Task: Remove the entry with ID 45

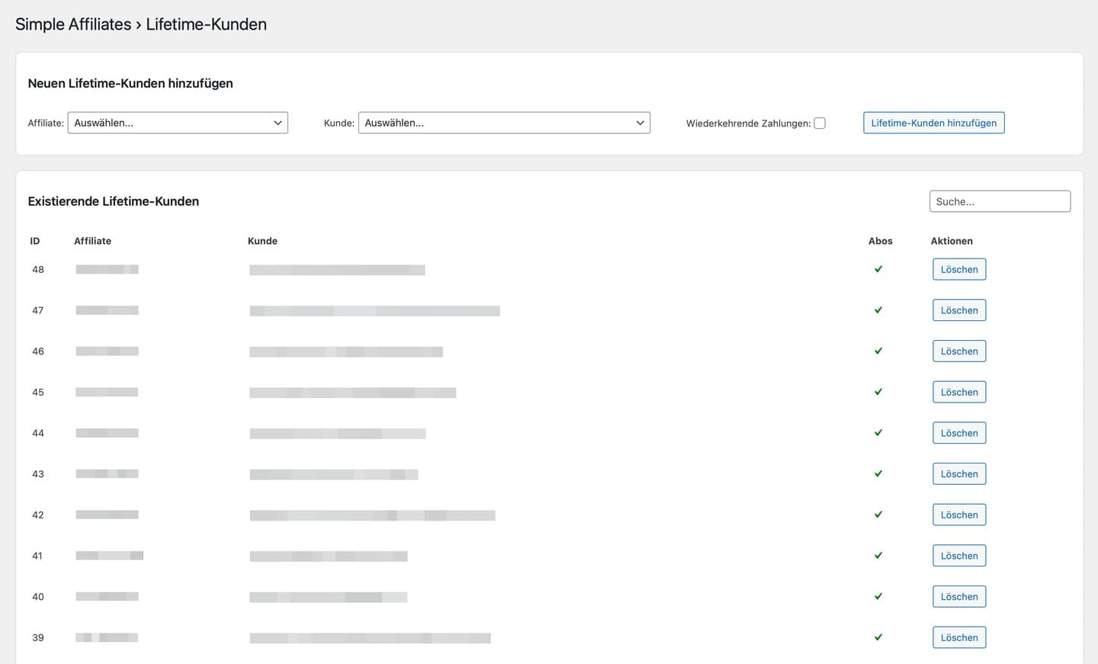Action: [x=959, y=392]
